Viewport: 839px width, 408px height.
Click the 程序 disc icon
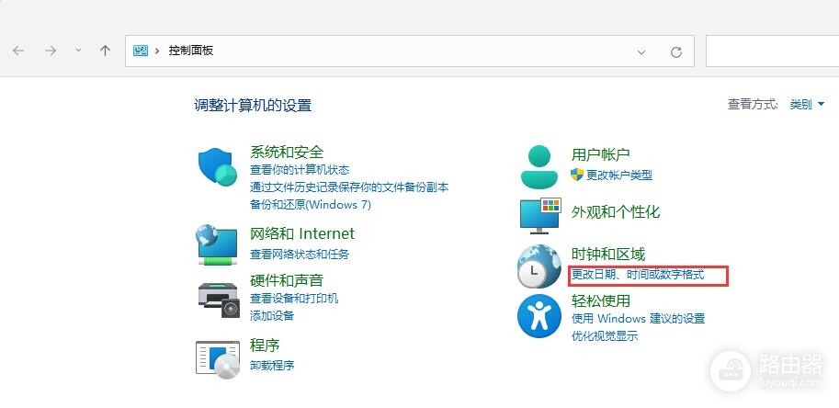point(218,360)
